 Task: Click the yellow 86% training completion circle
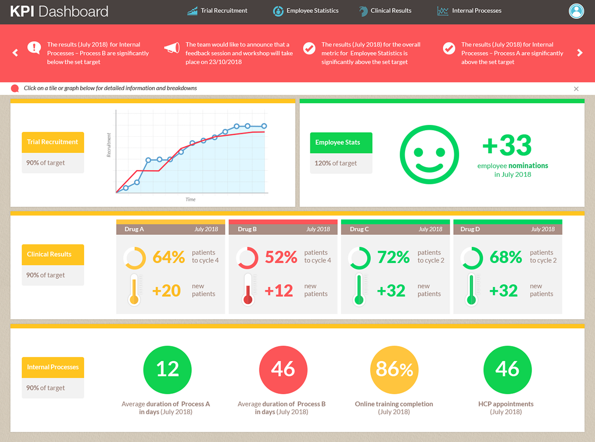coord(394,370)
